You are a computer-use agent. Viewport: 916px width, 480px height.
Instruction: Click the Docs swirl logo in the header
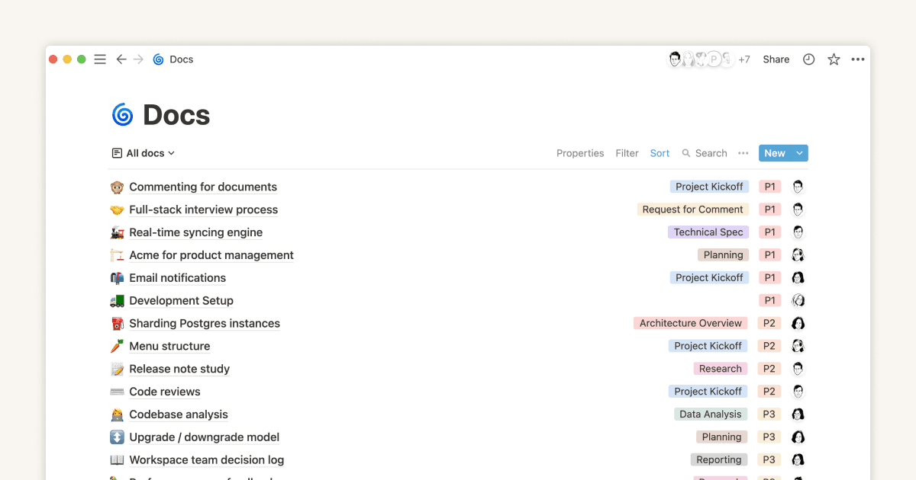(x=158, y=59)
